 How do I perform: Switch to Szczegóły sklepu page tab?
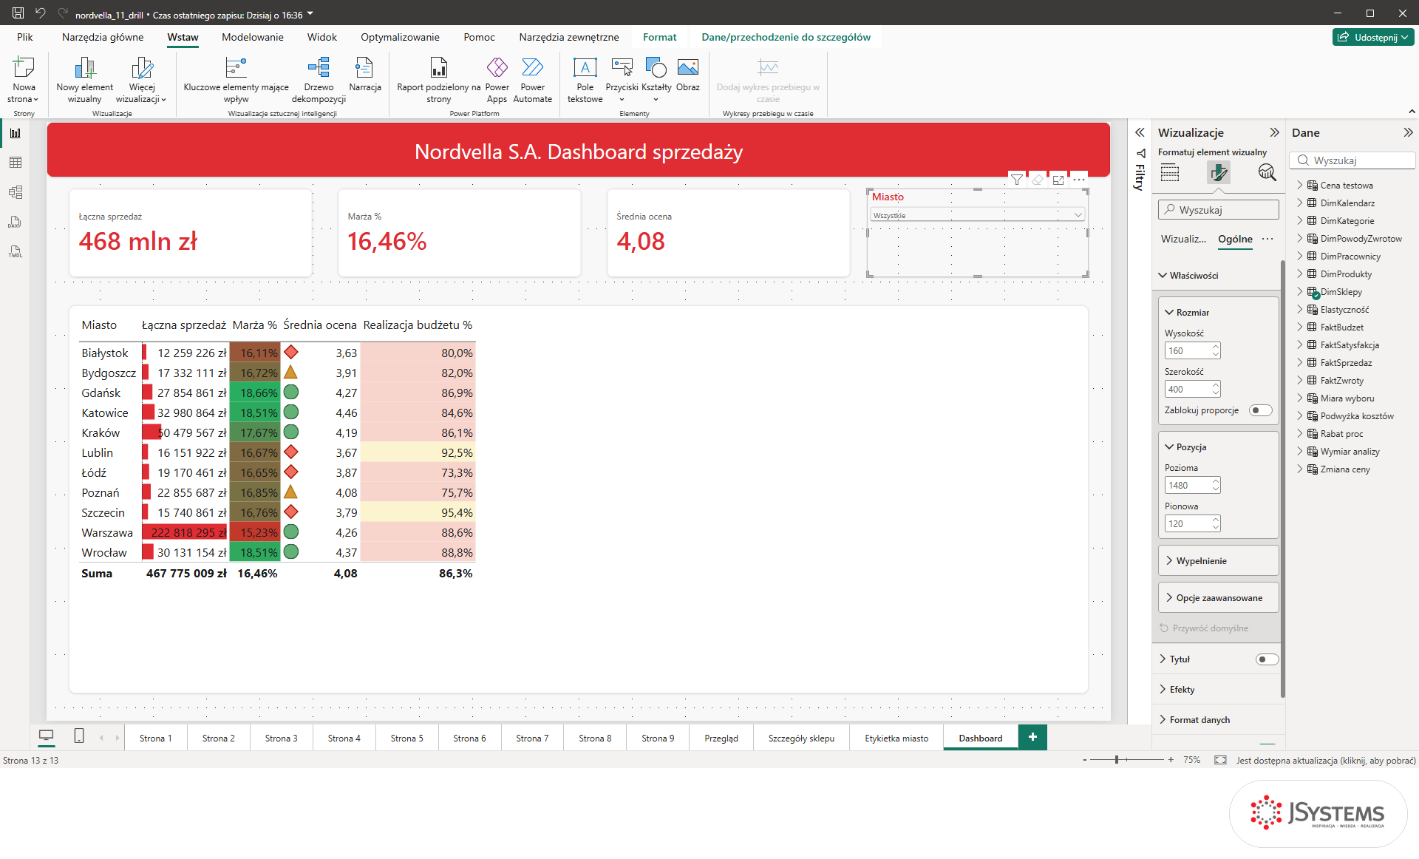coord(801,738)
